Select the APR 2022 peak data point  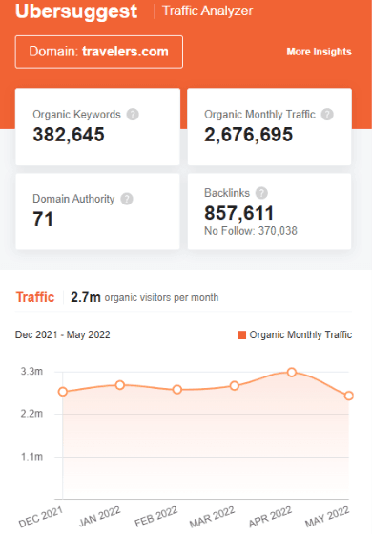(x=292, y=372)
